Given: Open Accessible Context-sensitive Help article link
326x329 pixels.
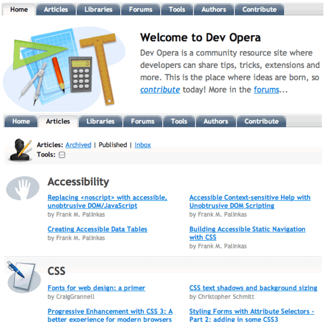Looking at the screenshot, I should [250, 201].
